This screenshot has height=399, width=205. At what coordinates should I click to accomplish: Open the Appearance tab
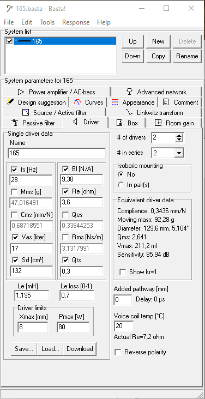pyautogui.click(x=132, y=102)
